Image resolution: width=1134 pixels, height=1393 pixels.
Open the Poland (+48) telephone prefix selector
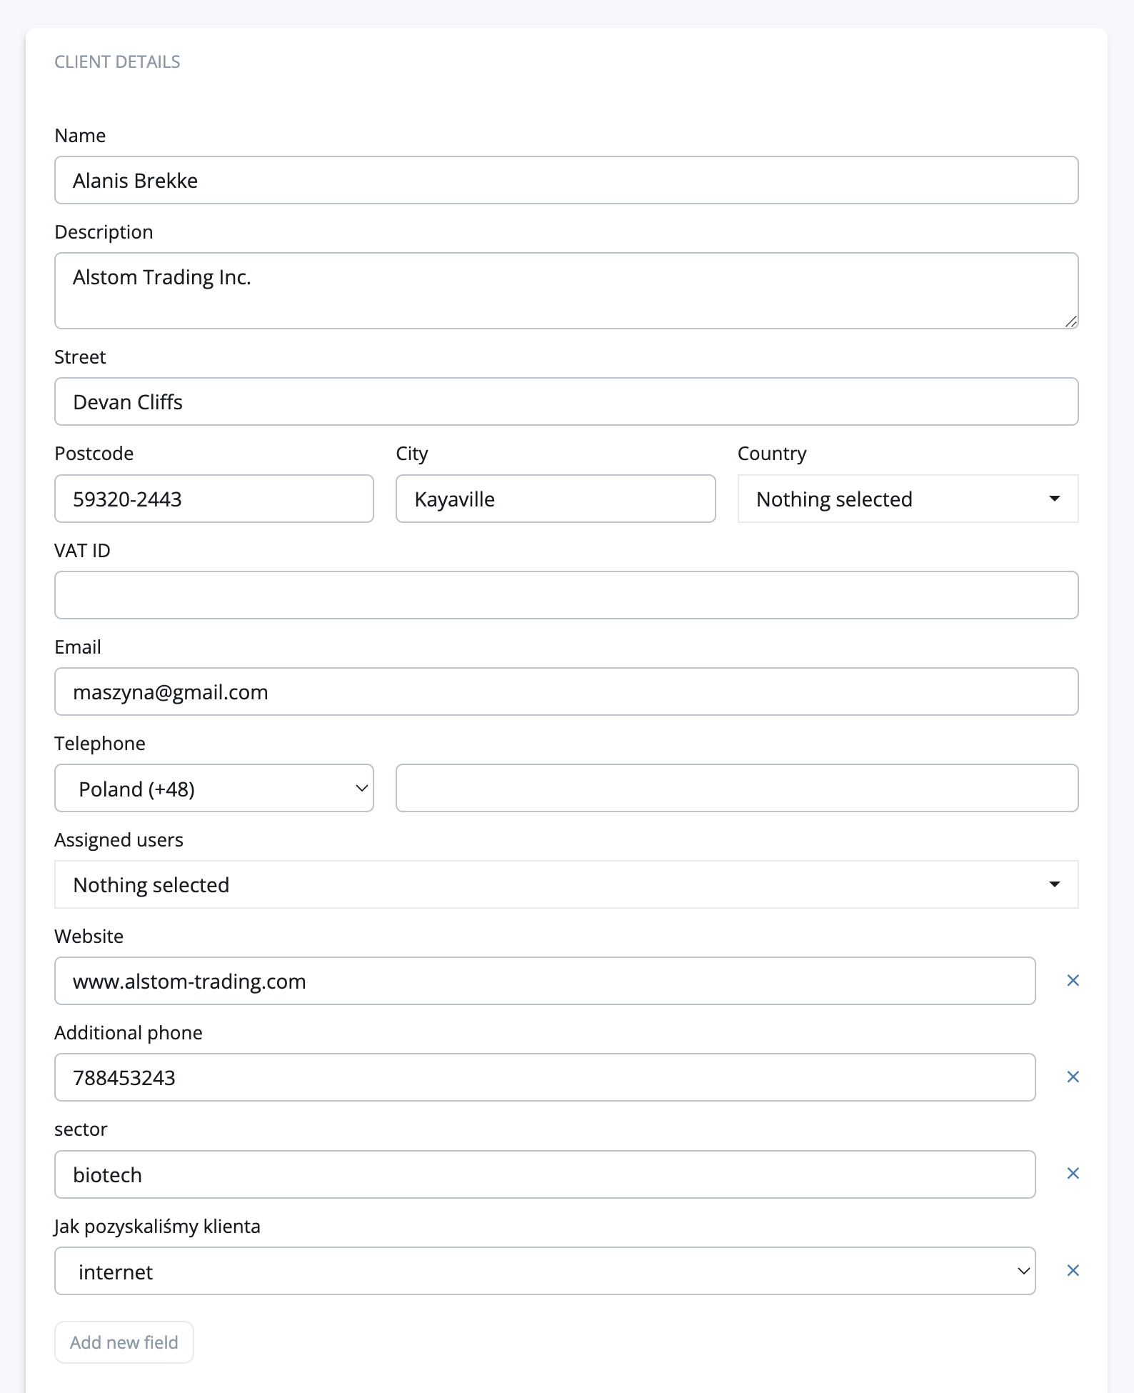pyautogui.click(x=214, y=789)
